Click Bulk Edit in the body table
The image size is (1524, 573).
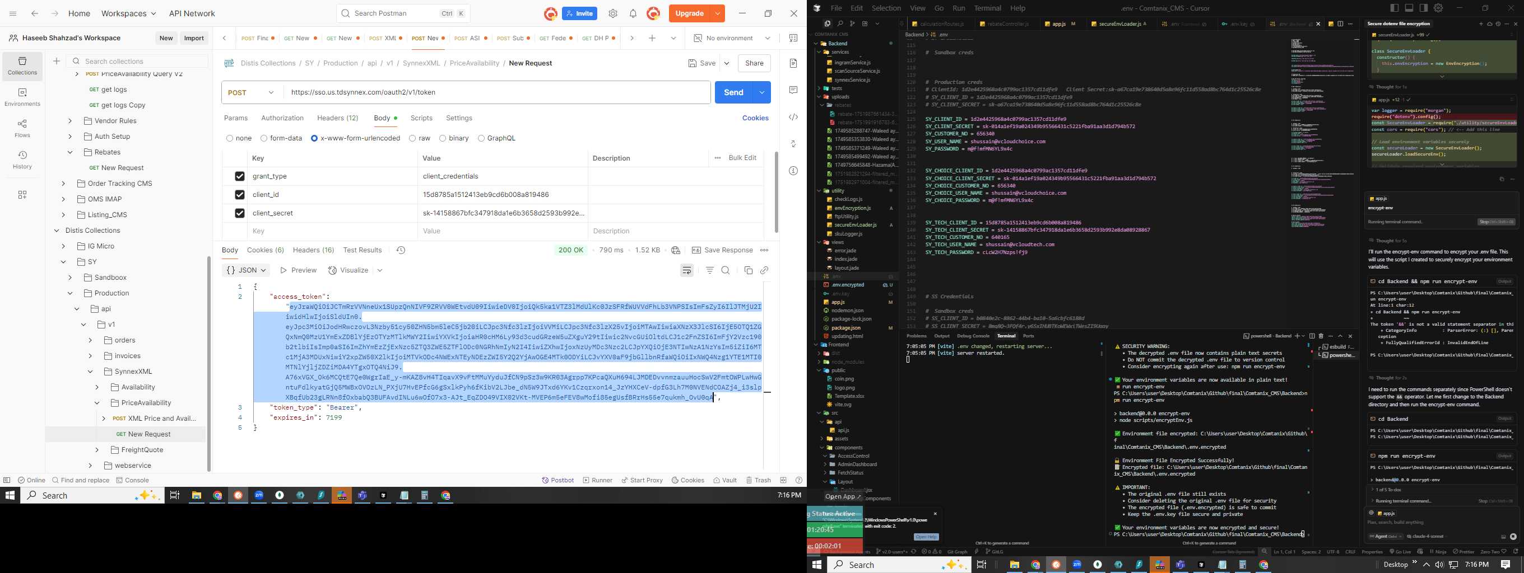742,158
